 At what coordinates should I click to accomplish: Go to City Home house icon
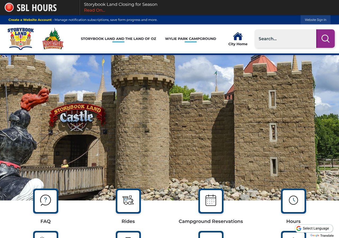pyautogui.click(x=238, y=36)
